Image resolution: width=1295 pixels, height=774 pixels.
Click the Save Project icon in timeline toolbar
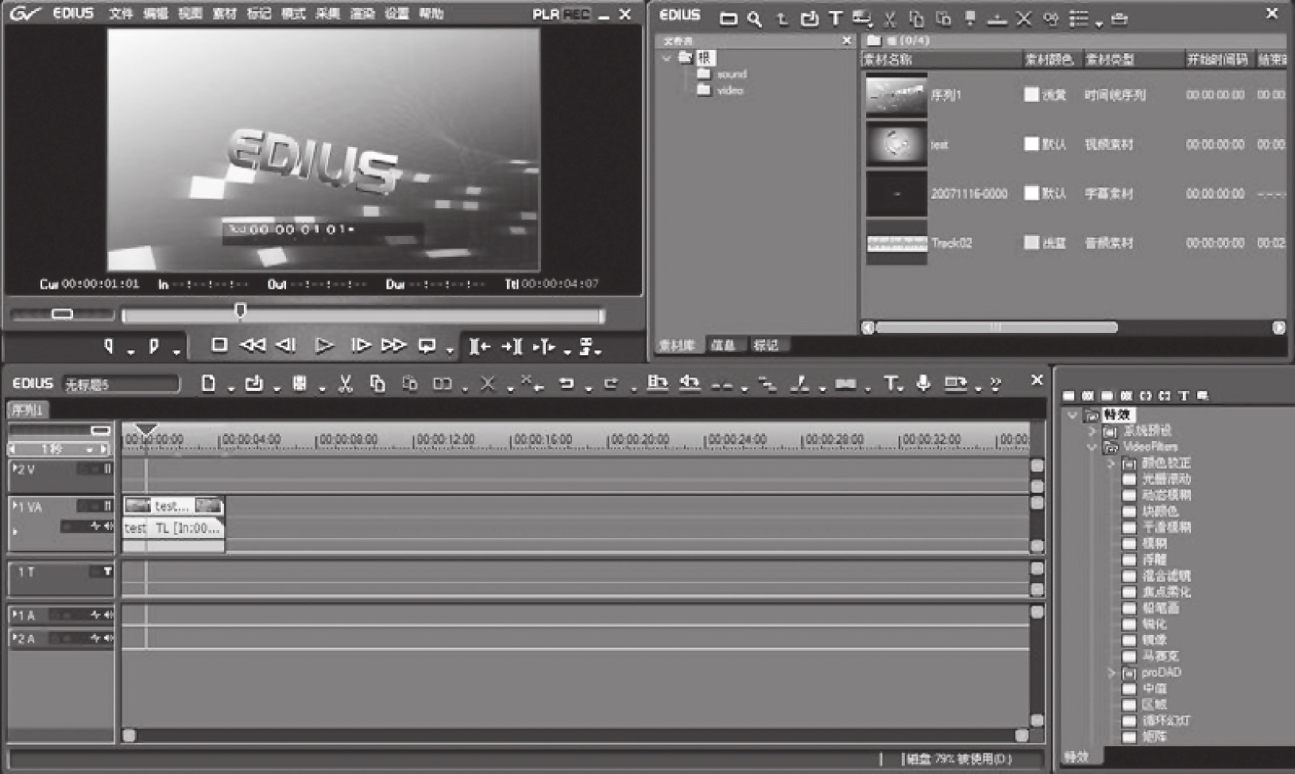coord(300,384)
